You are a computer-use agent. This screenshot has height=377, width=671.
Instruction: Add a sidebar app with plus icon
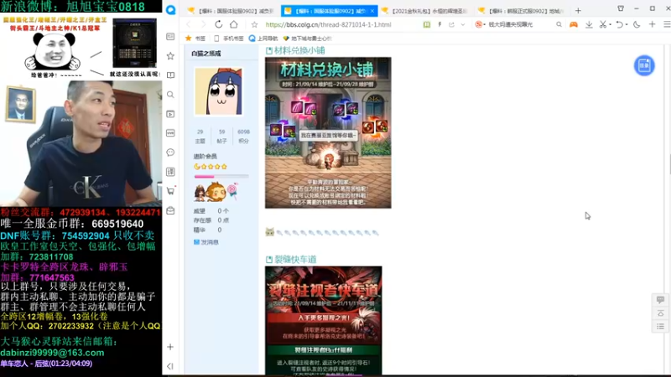tap(170, 347)
